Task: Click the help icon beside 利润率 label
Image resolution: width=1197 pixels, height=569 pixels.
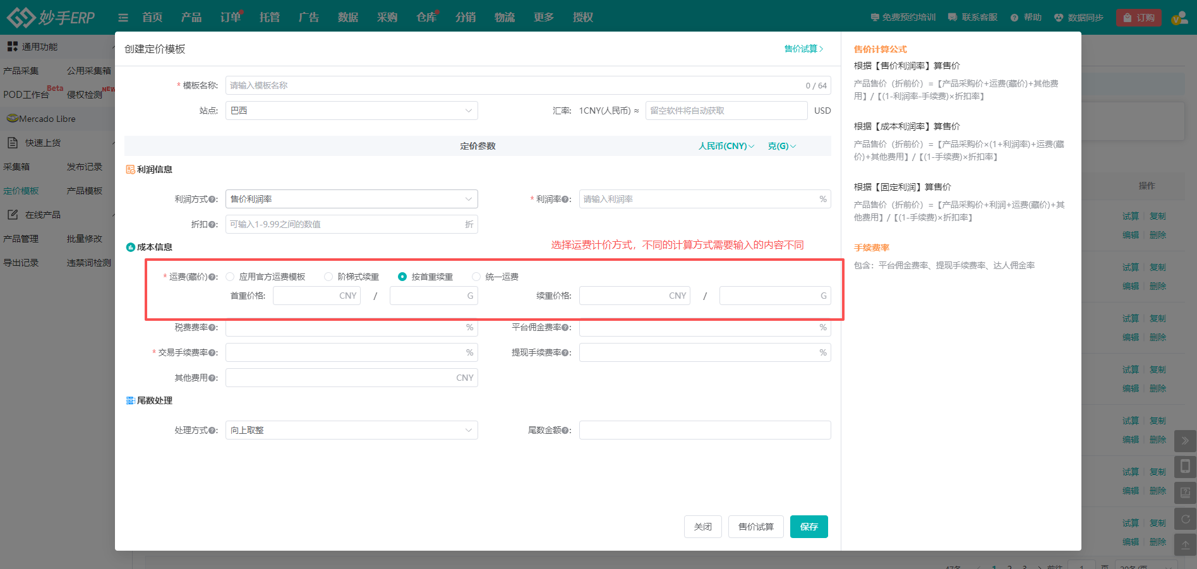Action: tap(566, 200)
